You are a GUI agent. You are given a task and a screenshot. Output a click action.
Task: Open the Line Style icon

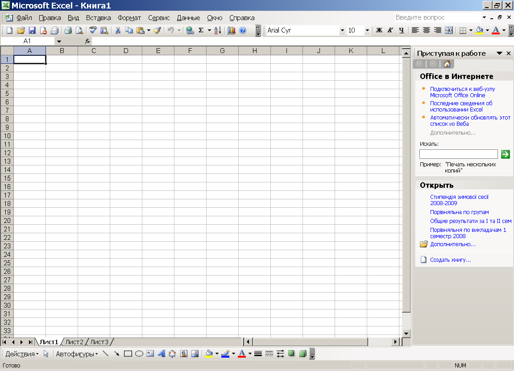tap(258, 354)
